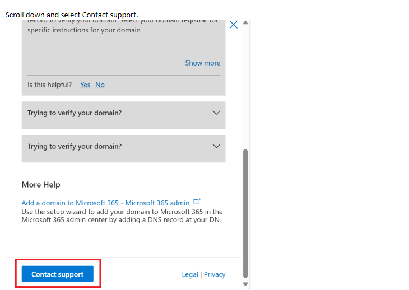This screenshot has width=409, height=290.
Task: Click the vertical scrollbar thumb
Action: (245, 214)
